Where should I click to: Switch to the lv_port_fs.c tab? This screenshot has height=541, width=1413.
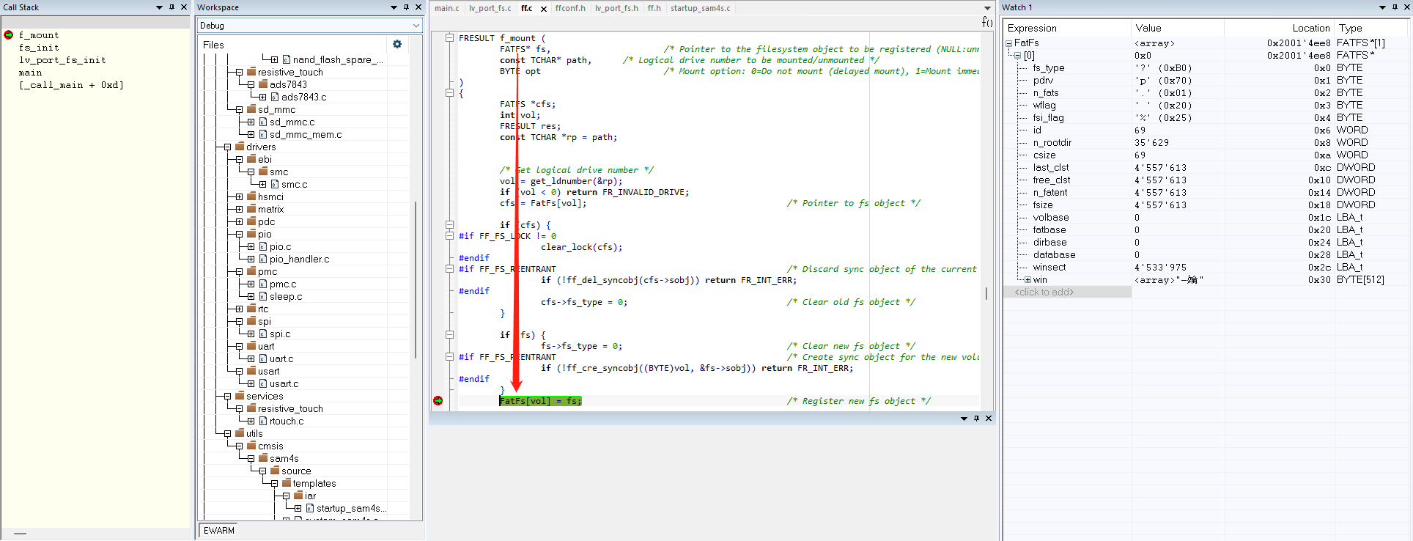click(490, 8)
